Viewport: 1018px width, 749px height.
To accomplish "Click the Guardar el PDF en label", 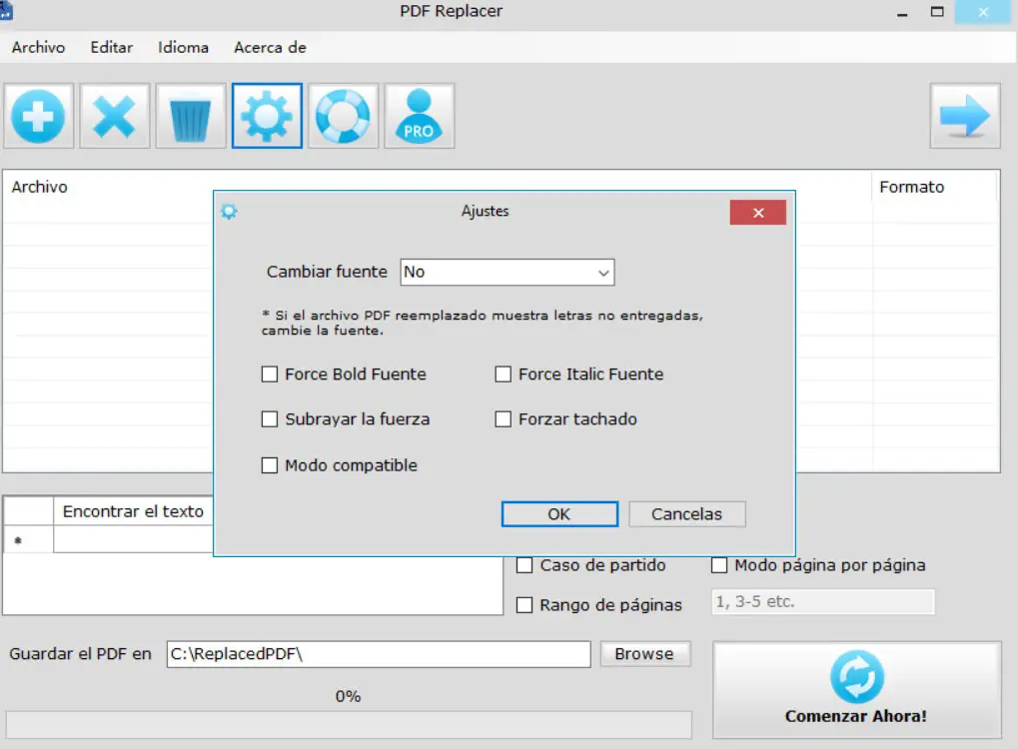I will click(x=80, y=653).
